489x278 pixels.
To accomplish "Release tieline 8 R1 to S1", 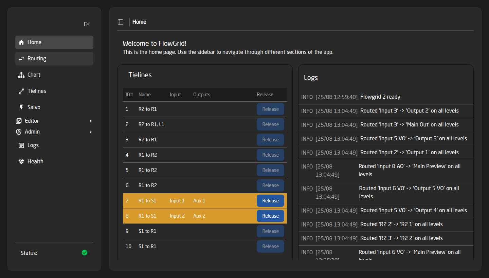I will click(270, 216).
